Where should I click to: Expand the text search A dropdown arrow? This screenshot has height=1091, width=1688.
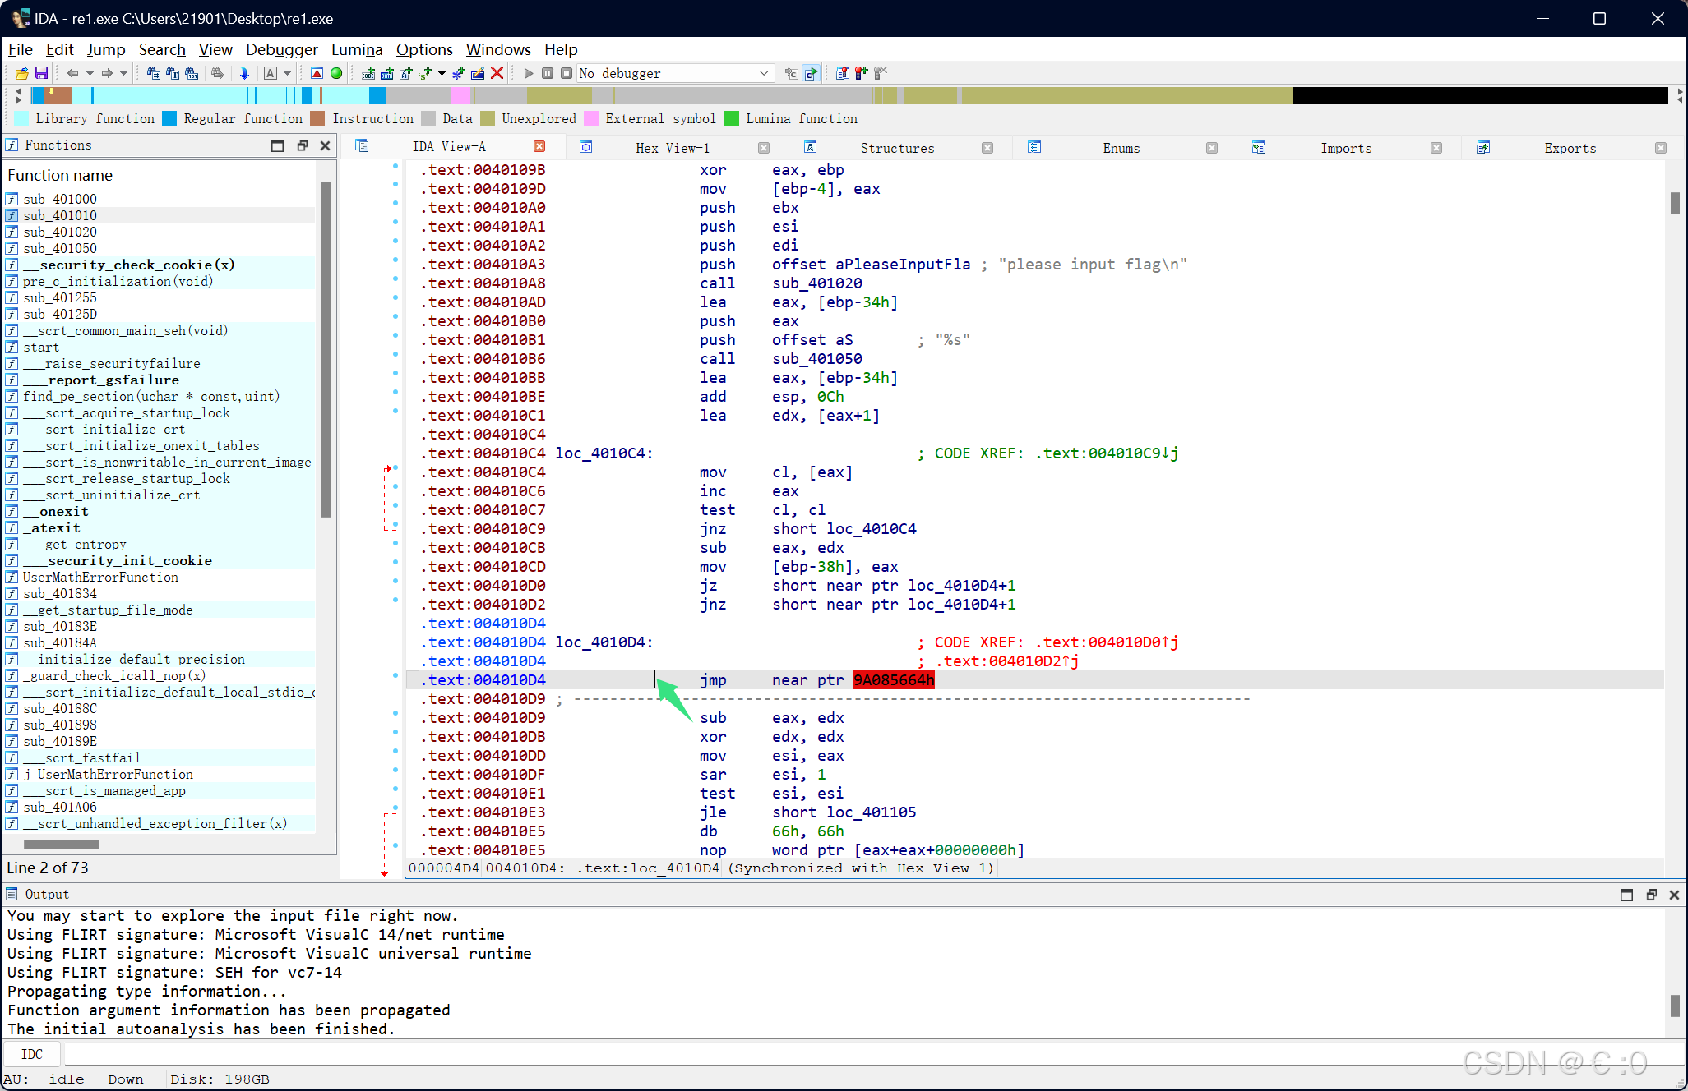click(x=287, y=73)
